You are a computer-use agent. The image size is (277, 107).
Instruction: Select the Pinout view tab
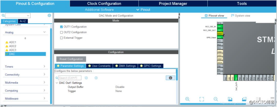(x=214, y=16)
